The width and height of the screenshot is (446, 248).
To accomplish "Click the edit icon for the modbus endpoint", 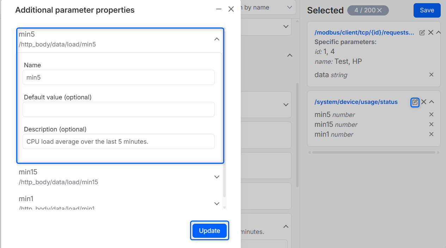I will point(422,33).
